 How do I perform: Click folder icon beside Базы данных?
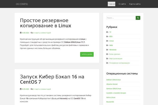point(107,54)
